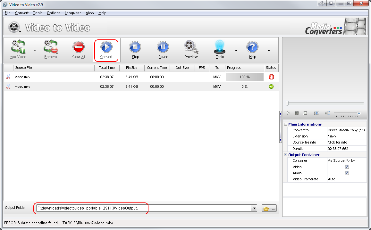
Task: Pause the preview player
Action: tap(297, 113)
